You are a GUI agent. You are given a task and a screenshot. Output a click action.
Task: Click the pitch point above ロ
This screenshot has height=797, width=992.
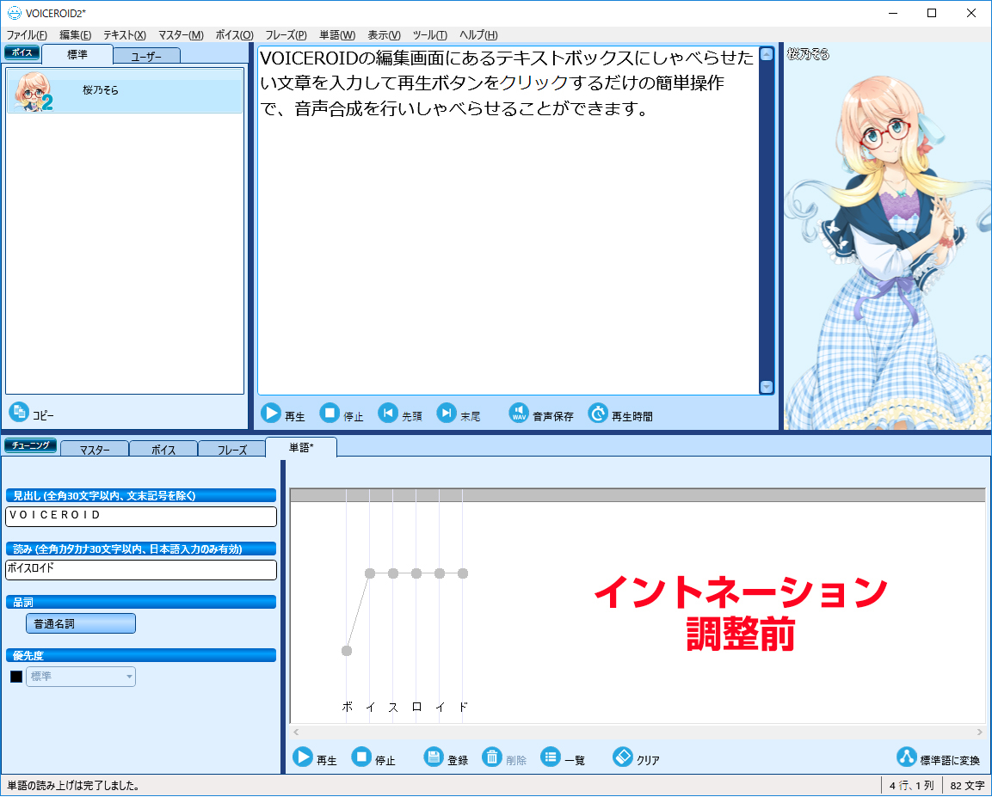click(416, 573)
